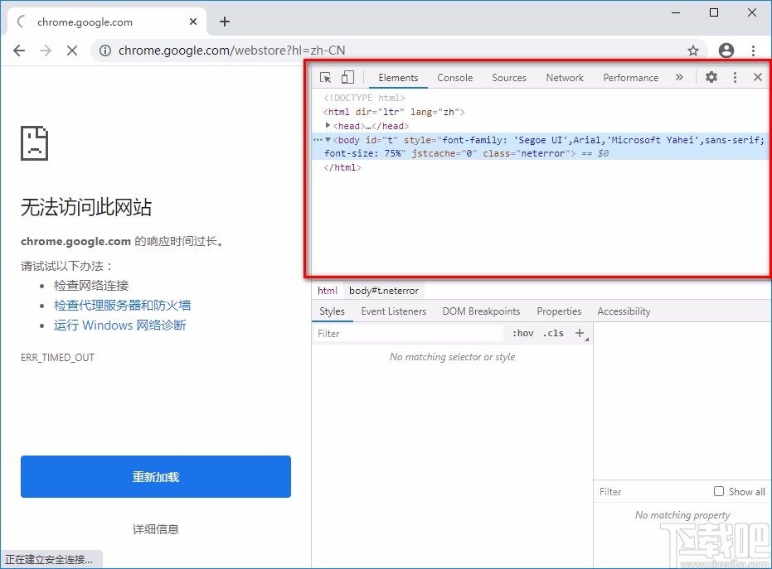The height and width of the screenshot is (569, 772).
Task: Toggle the .cls classes pane
Action: click(554, 333)
